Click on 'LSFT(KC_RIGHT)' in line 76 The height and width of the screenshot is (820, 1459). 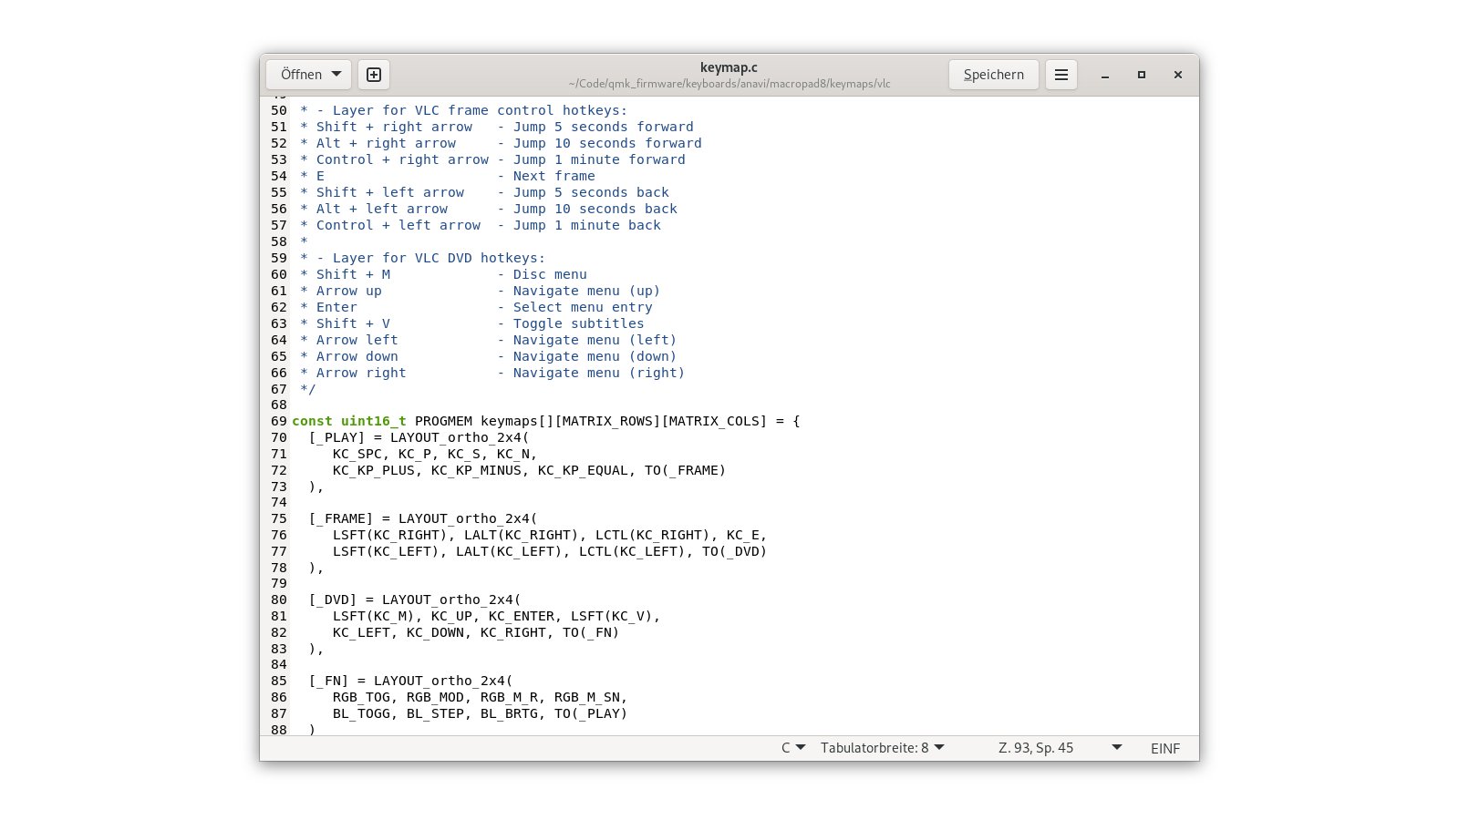pos(390,535)
